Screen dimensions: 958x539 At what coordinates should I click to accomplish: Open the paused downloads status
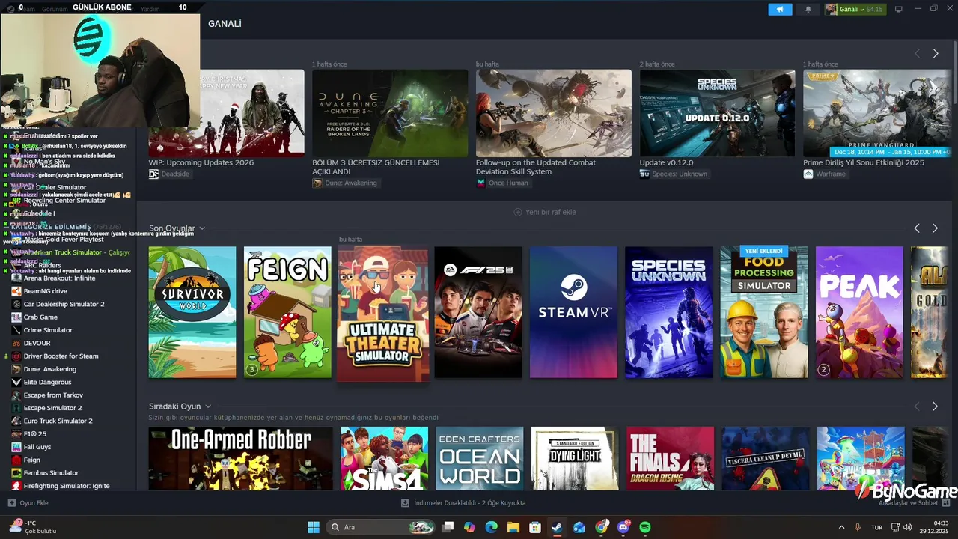point(463,503)
